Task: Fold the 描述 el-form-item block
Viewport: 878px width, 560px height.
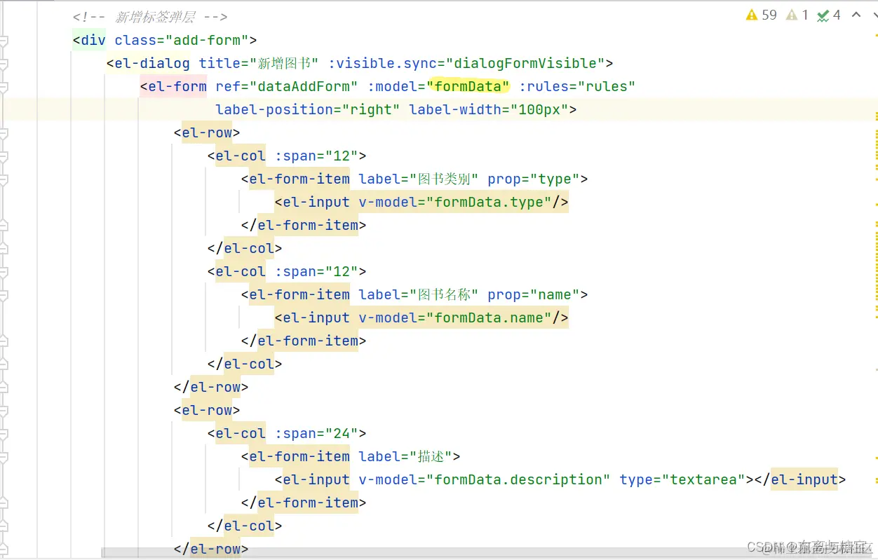Action: 4,457
